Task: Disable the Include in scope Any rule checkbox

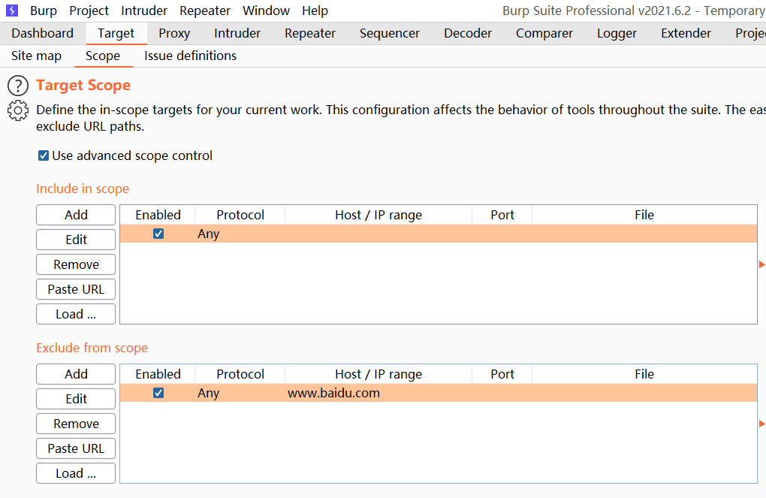Action: pyautogui.click(x=158, y=234)
